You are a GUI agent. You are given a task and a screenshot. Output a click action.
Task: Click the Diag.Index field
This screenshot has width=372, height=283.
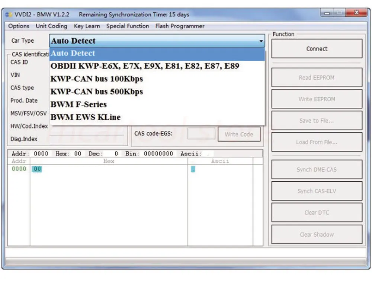pyautogui.click(x=87, y=139)
